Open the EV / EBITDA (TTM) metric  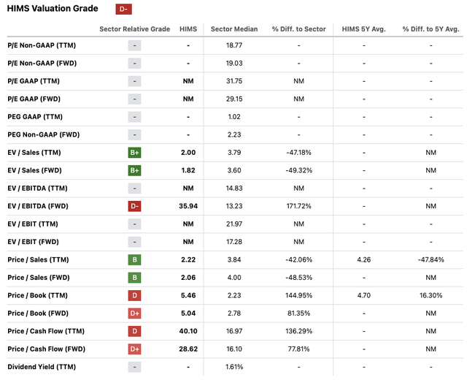pos(37,189)
